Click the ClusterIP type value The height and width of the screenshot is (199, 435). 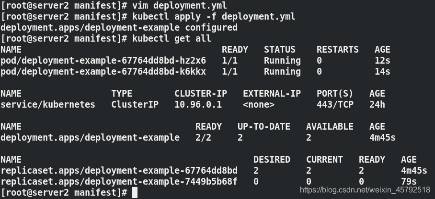(135, 105)
